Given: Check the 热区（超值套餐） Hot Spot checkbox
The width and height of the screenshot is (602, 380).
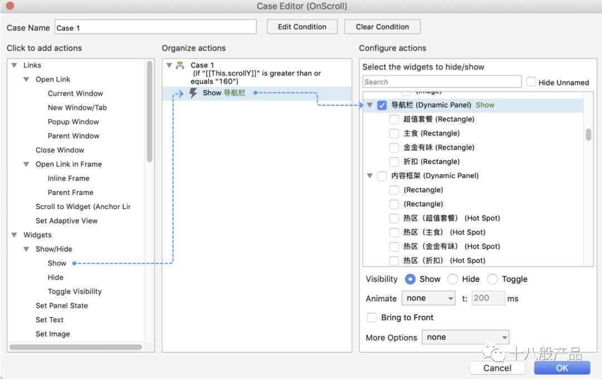Looking at the screenshot, I should coord(394,218).
